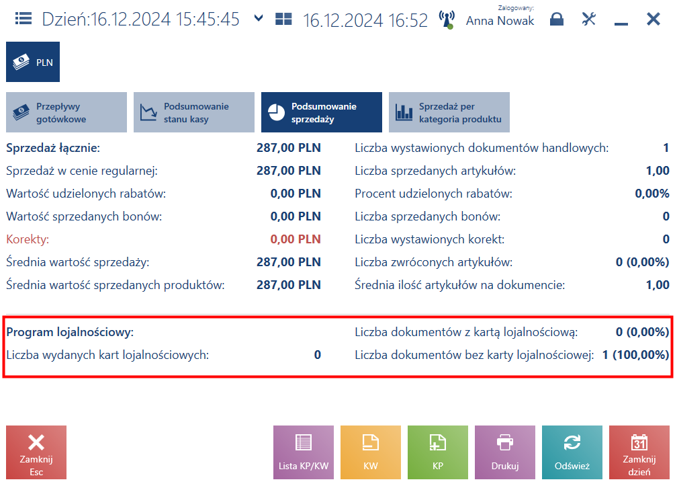
Task: Switch to Przepływy gotówkowe tab
Action: [x=66, y=112]
